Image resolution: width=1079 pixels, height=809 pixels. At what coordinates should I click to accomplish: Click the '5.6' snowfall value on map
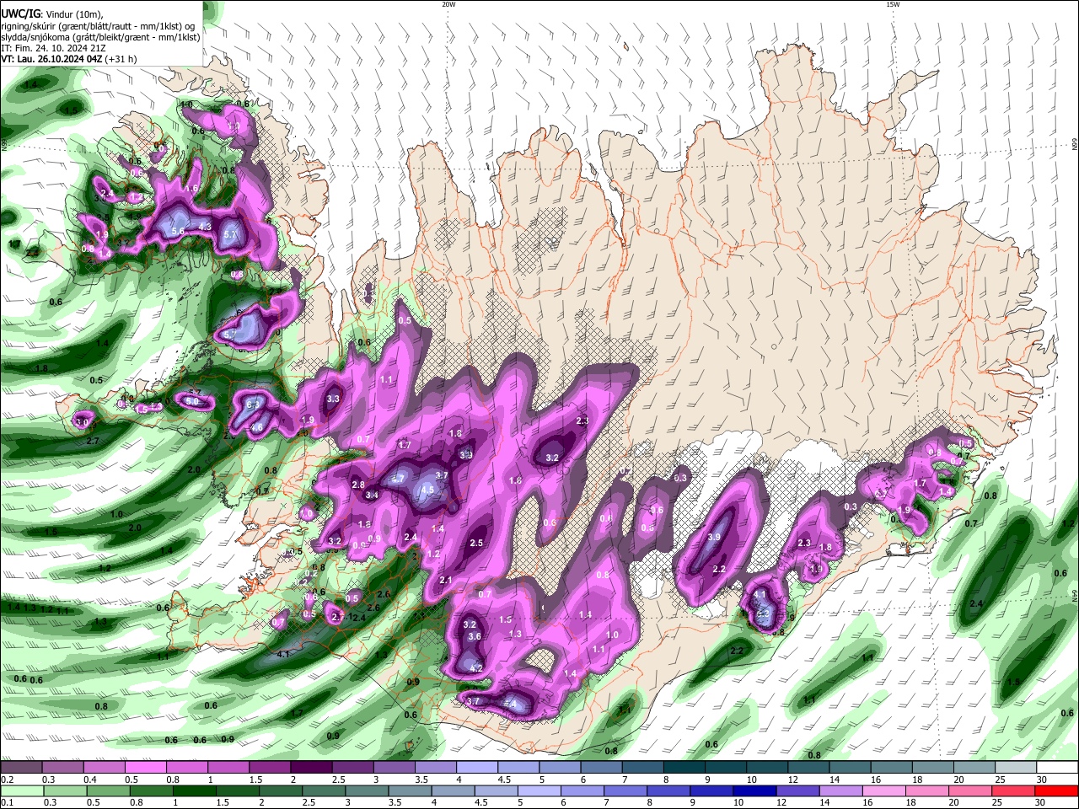tap(178, 231)
